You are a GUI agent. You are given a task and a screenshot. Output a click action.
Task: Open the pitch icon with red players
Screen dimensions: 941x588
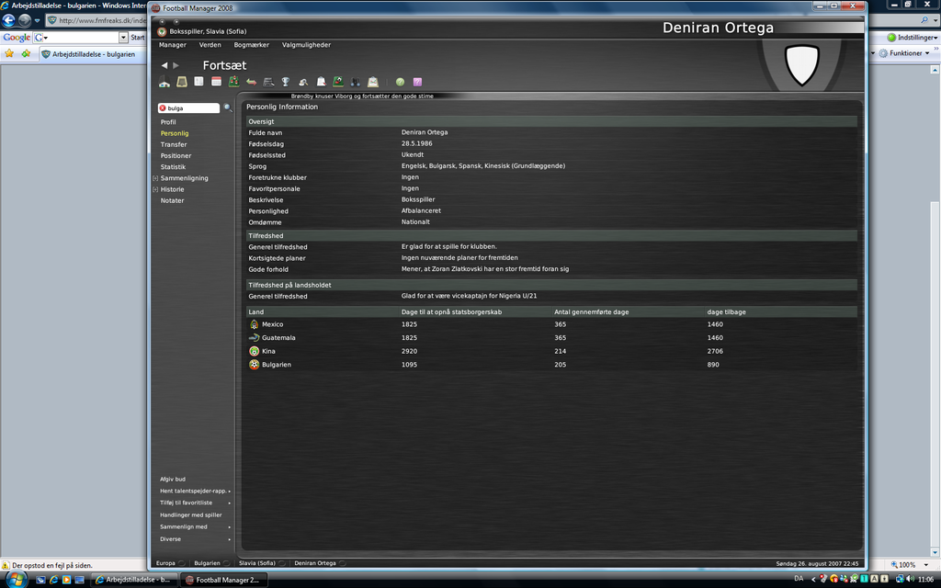click(233, 82)
